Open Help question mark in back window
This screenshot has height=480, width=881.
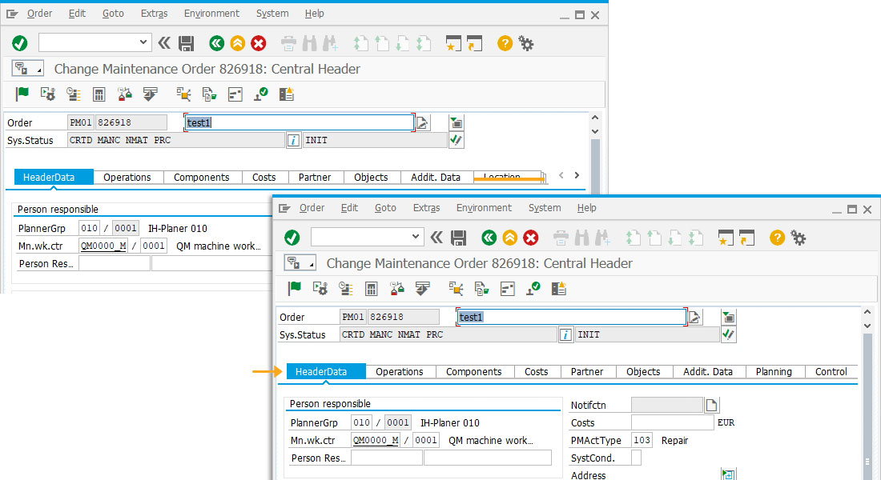(x=505, y=43)
